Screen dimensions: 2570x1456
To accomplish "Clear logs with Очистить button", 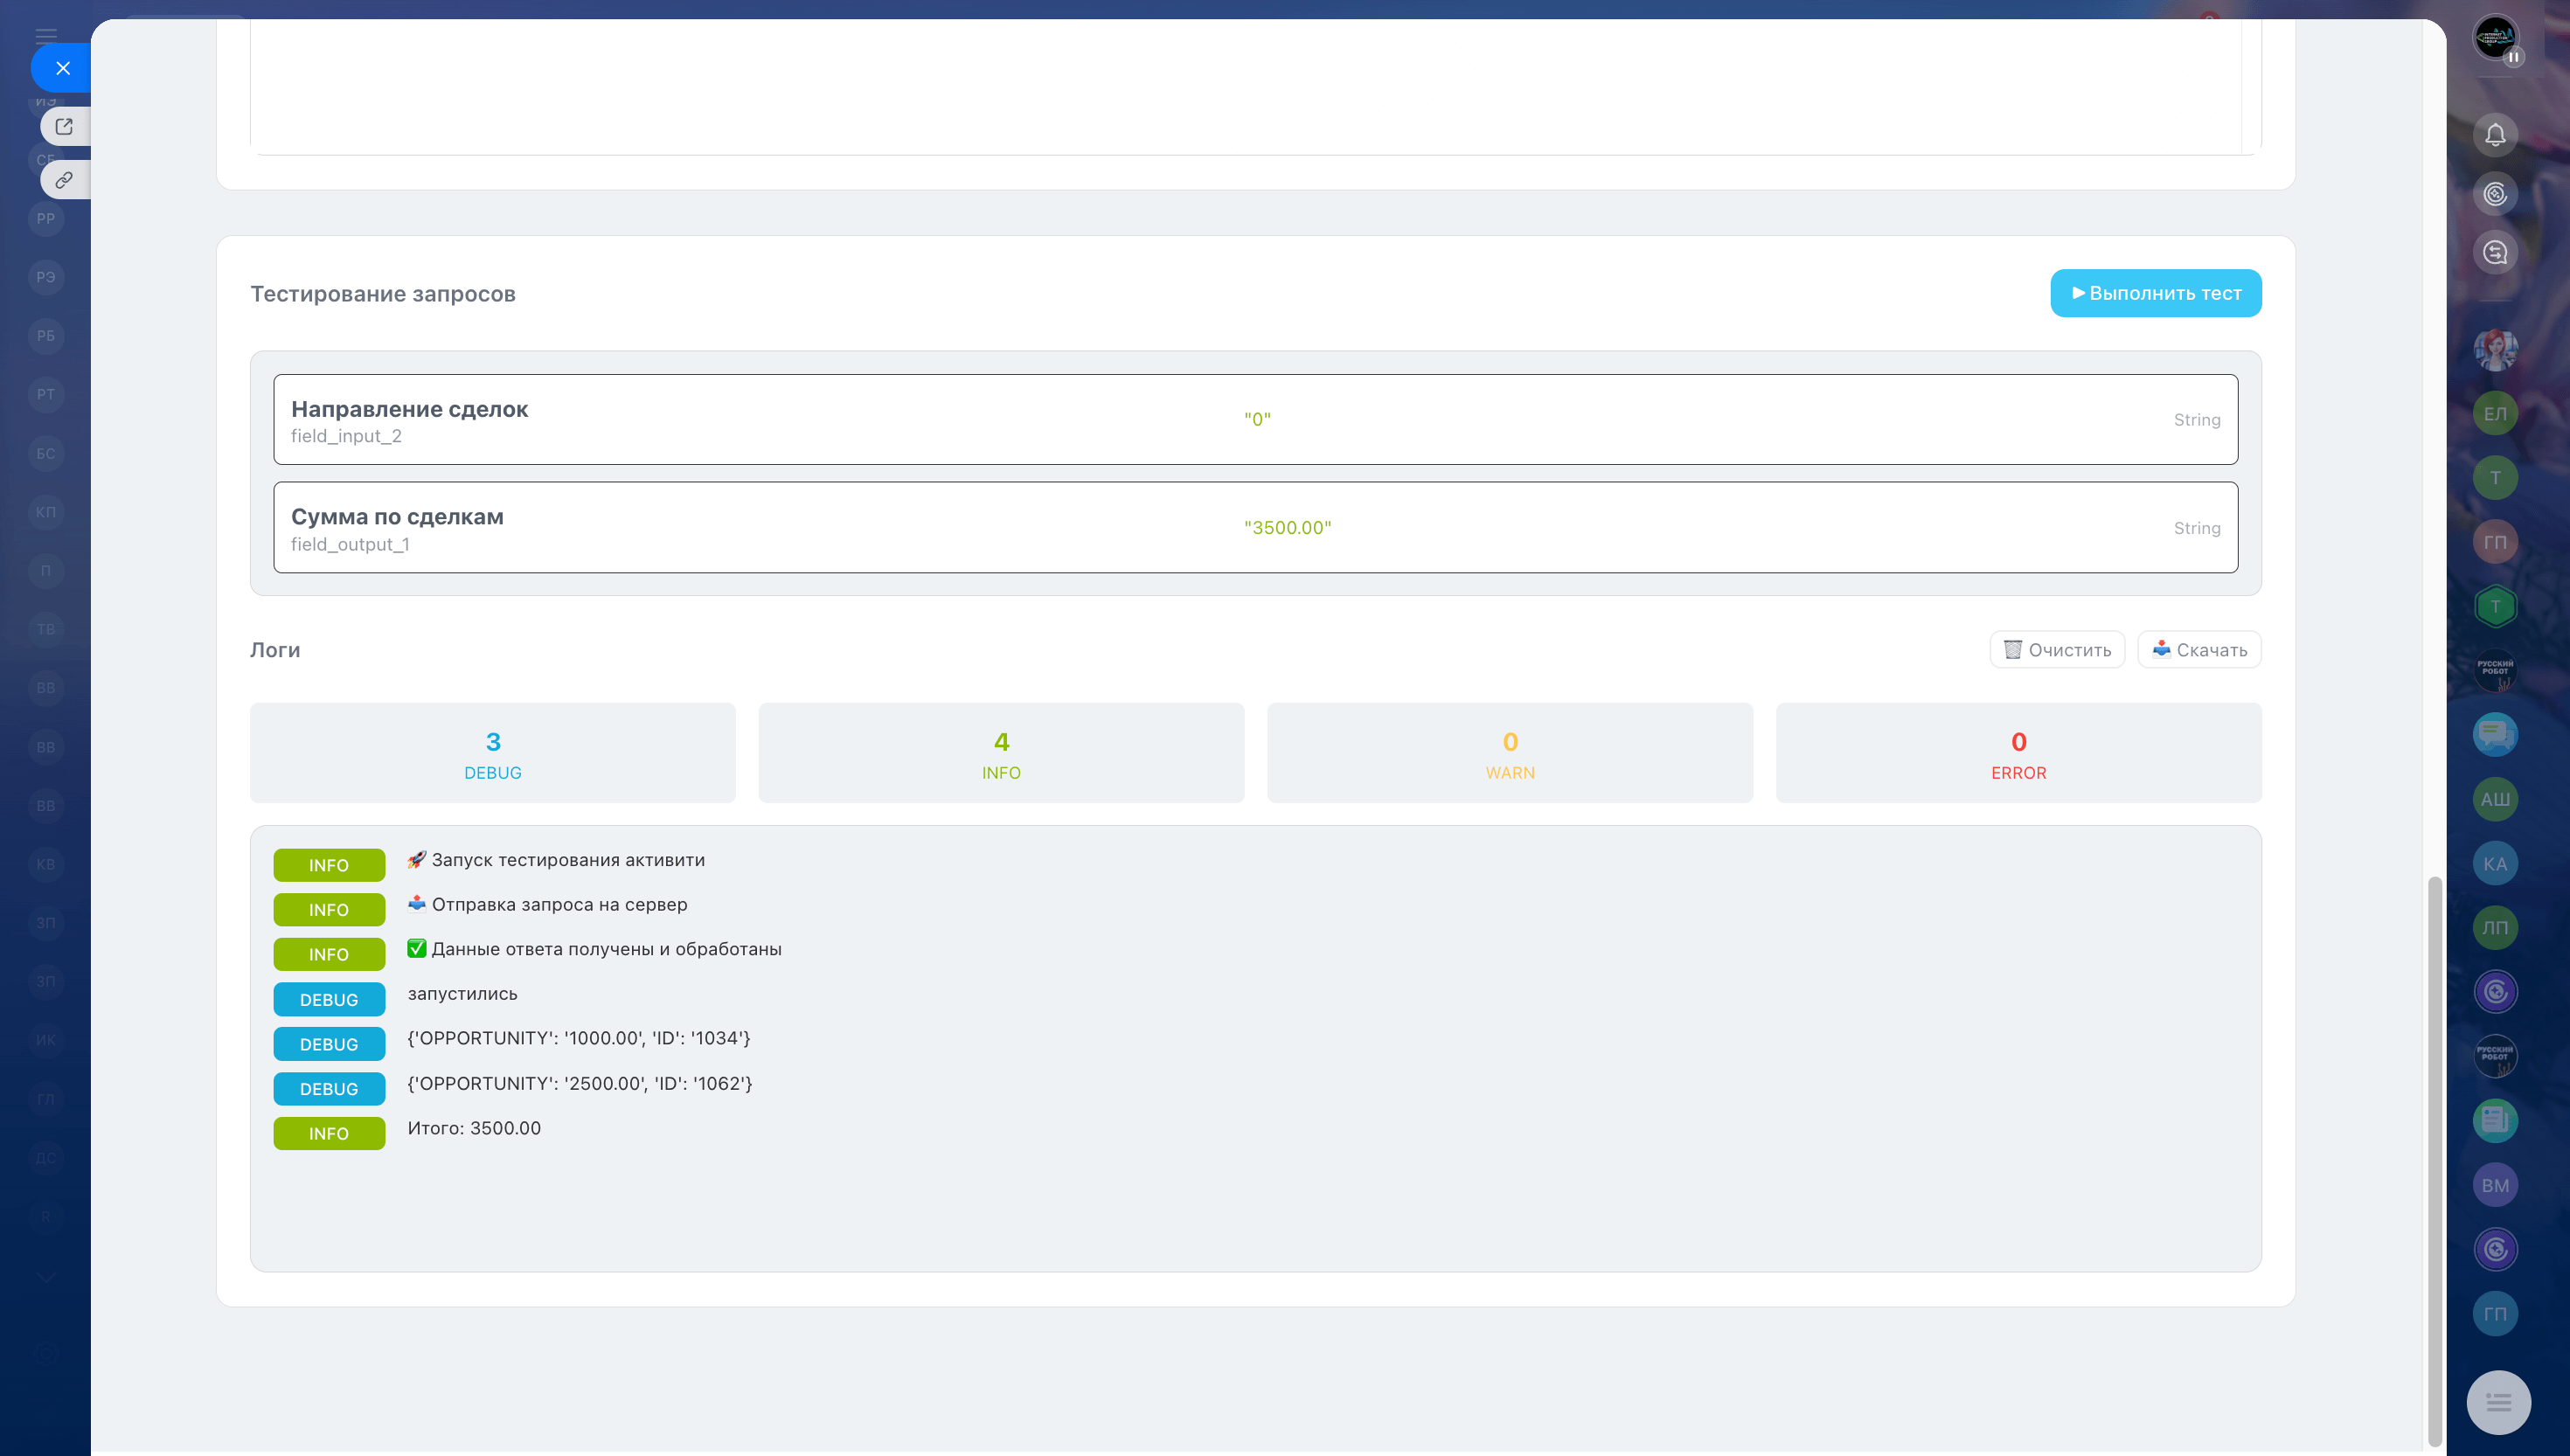I will coord(2057,650).
